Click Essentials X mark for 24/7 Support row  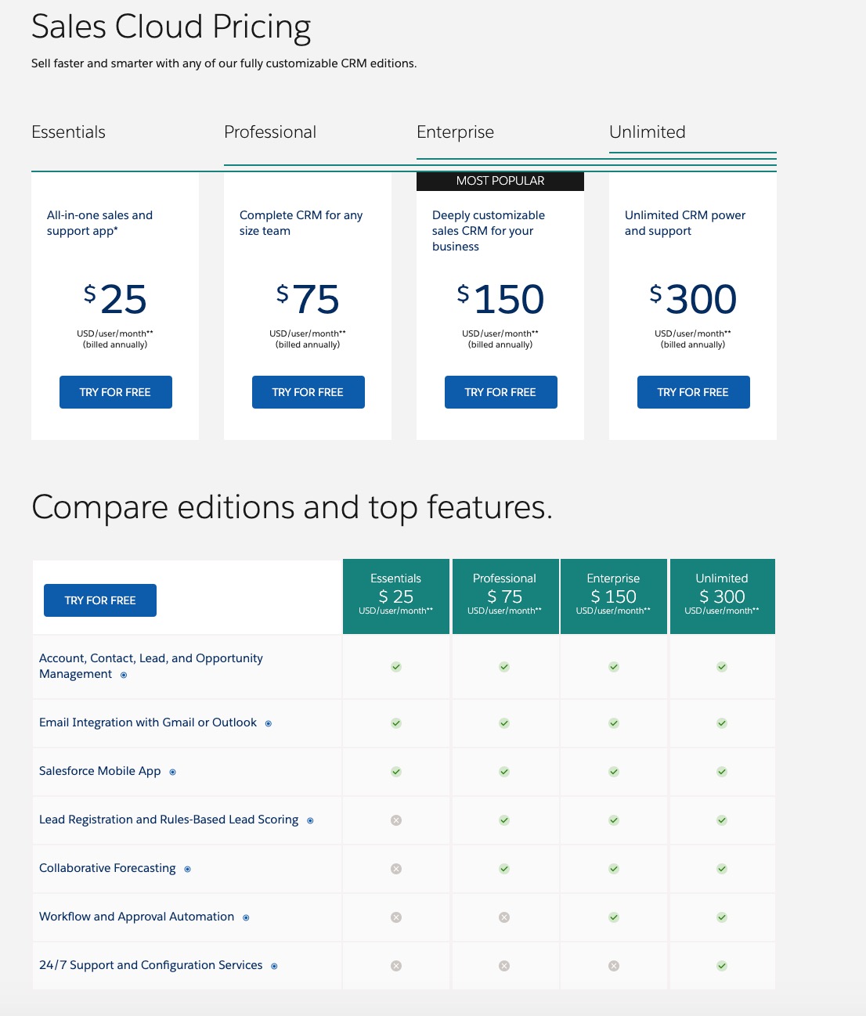coord(396,966)
